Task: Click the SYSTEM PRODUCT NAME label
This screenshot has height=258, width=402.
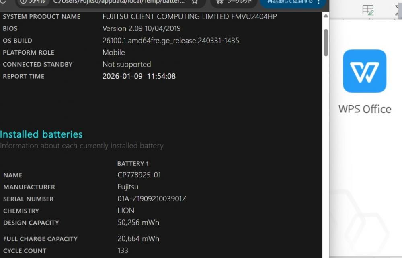Action: [x=41, y=16]
